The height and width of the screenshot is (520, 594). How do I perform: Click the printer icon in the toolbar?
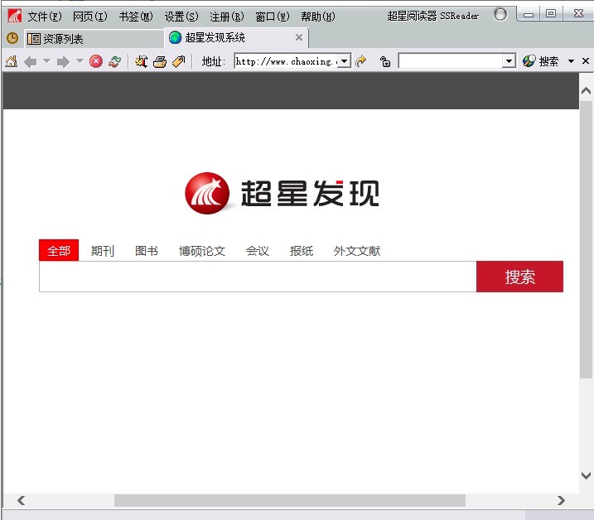160,61
